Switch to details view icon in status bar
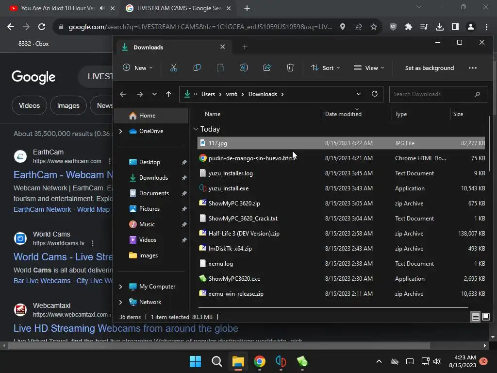The image size is (497, 373). pos(476,317)
